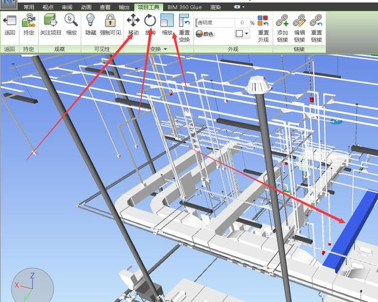
Task: Select the 项目工具 (Item Tools) tab
Action: tap(148, 7)
